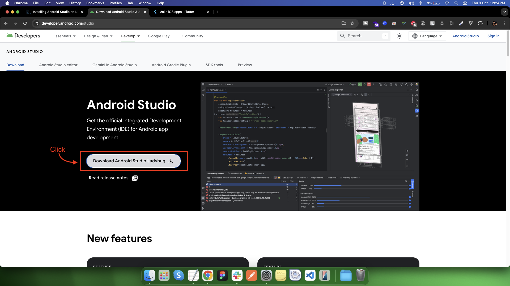Click the bookmark/save page icon
Image resolution: width=510 pixels, height=286 pixels.
click(352, 23)
